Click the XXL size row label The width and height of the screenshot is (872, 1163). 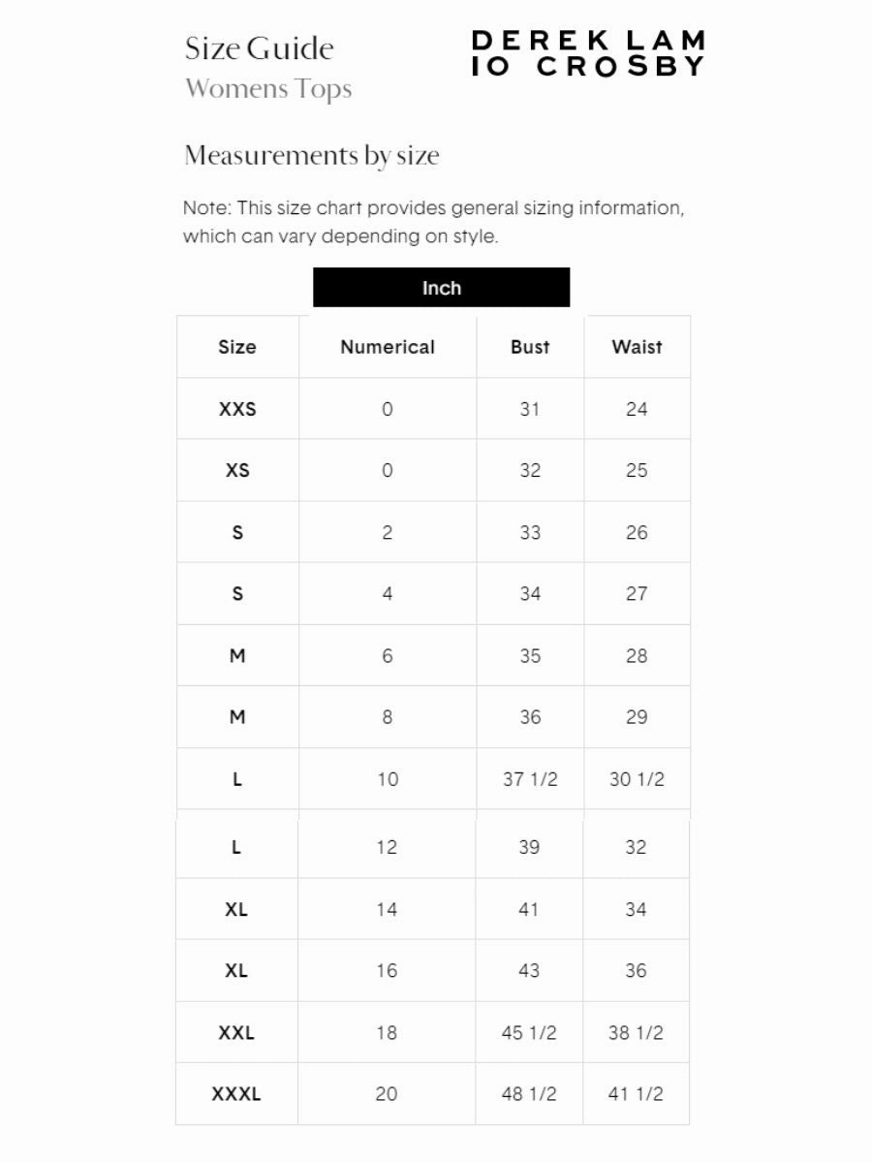[x=236, y=1032]
